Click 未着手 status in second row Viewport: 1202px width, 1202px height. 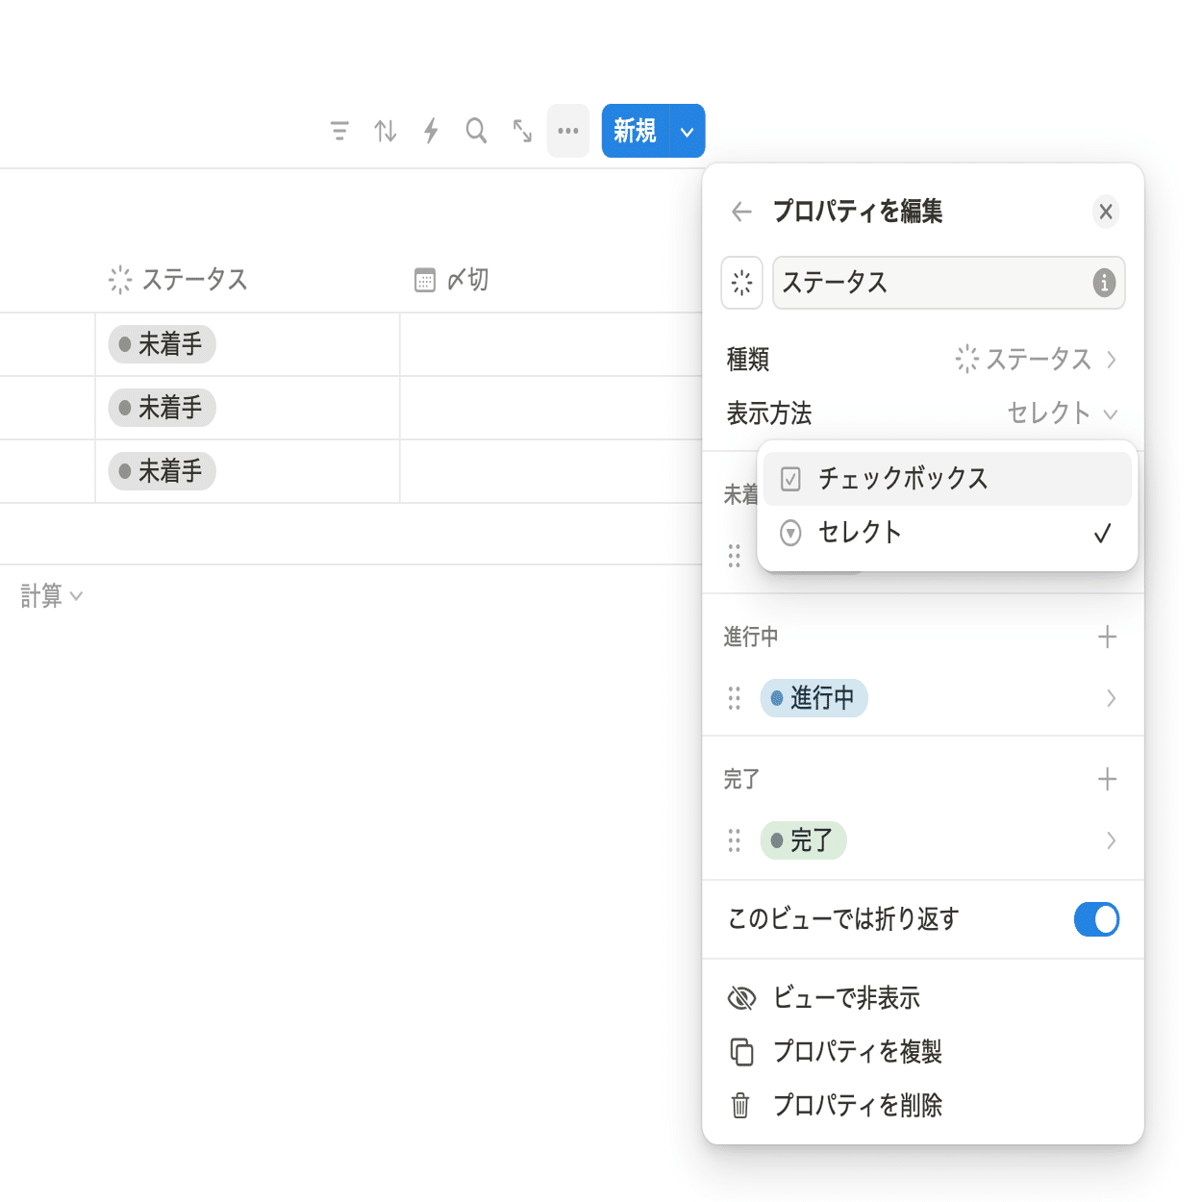pyautogui.click(x=162, y=408)
